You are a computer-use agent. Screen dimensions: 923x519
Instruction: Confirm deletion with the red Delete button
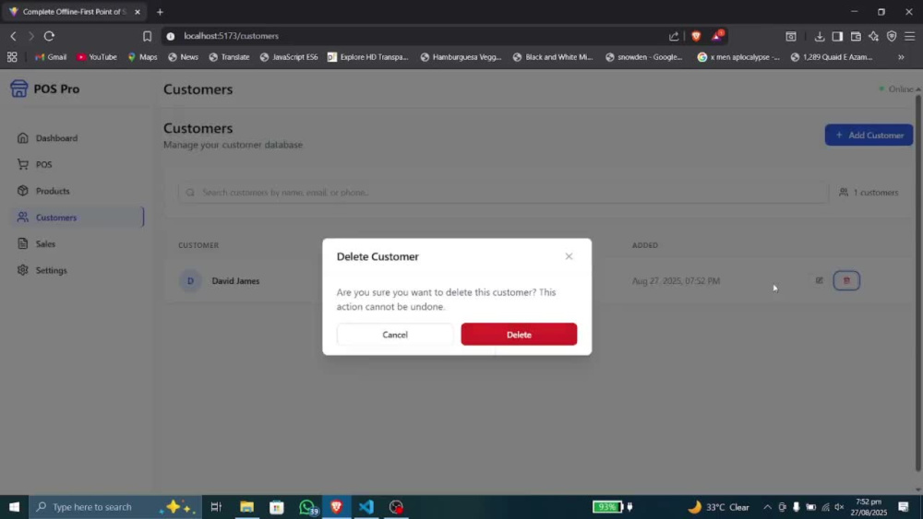[519, 334]
